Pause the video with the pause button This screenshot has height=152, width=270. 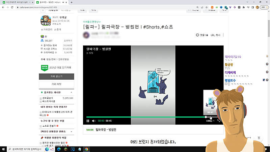coord(88,121)
